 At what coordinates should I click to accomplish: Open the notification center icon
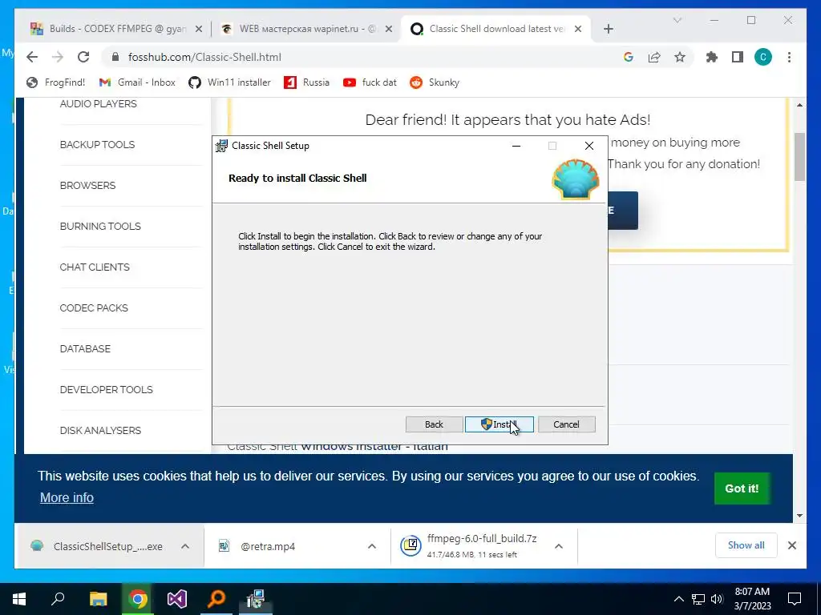tap(795, 599)
